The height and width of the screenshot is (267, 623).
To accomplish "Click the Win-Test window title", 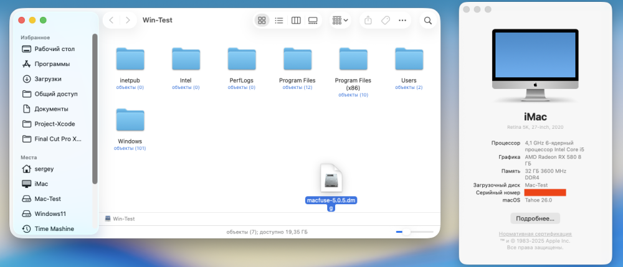I will pyautogui.click(x=158, y=21).
